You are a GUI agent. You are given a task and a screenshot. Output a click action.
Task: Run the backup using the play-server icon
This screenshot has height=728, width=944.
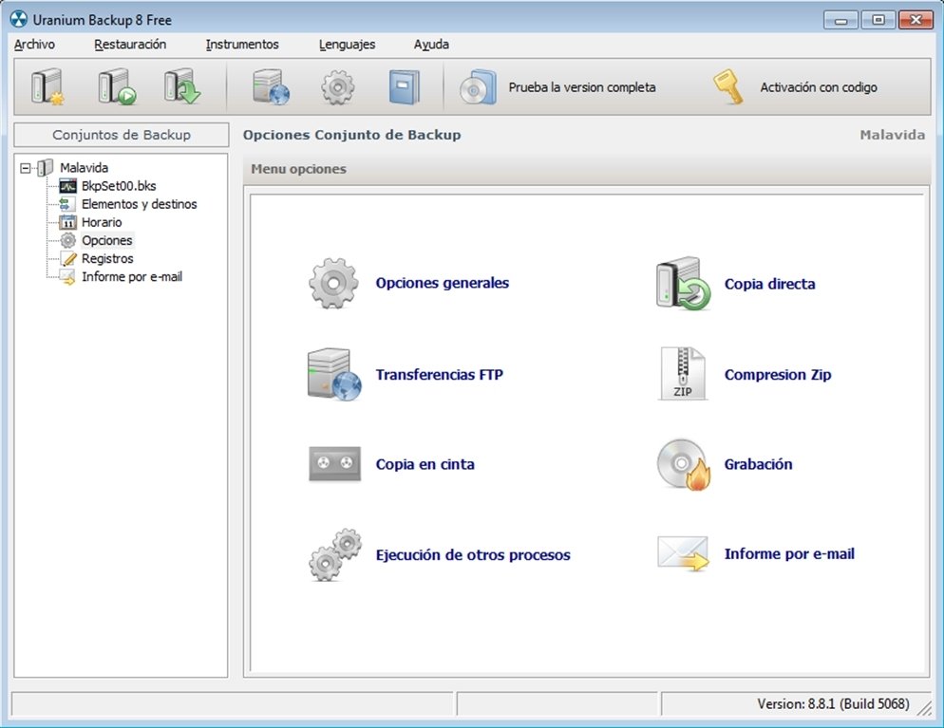(117, 86)
